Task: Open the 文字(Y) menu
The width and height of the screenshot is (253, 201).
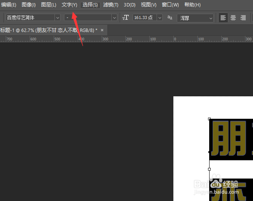Action: tap(69, 5)
